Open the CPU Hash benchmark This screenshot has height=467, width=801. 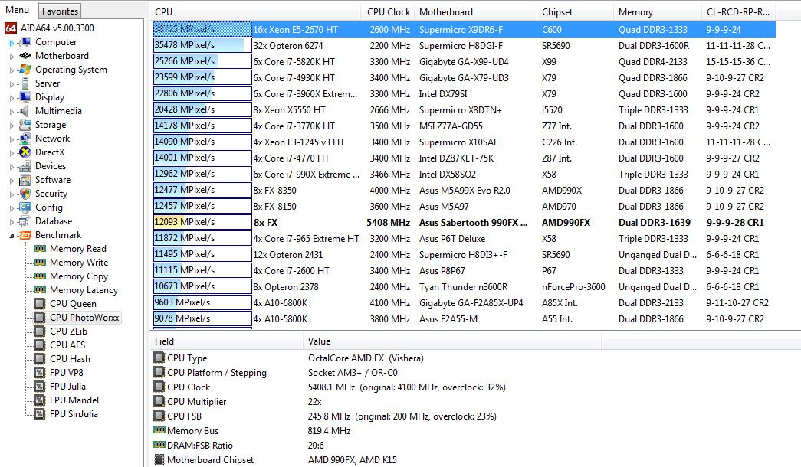click(70, 359)
